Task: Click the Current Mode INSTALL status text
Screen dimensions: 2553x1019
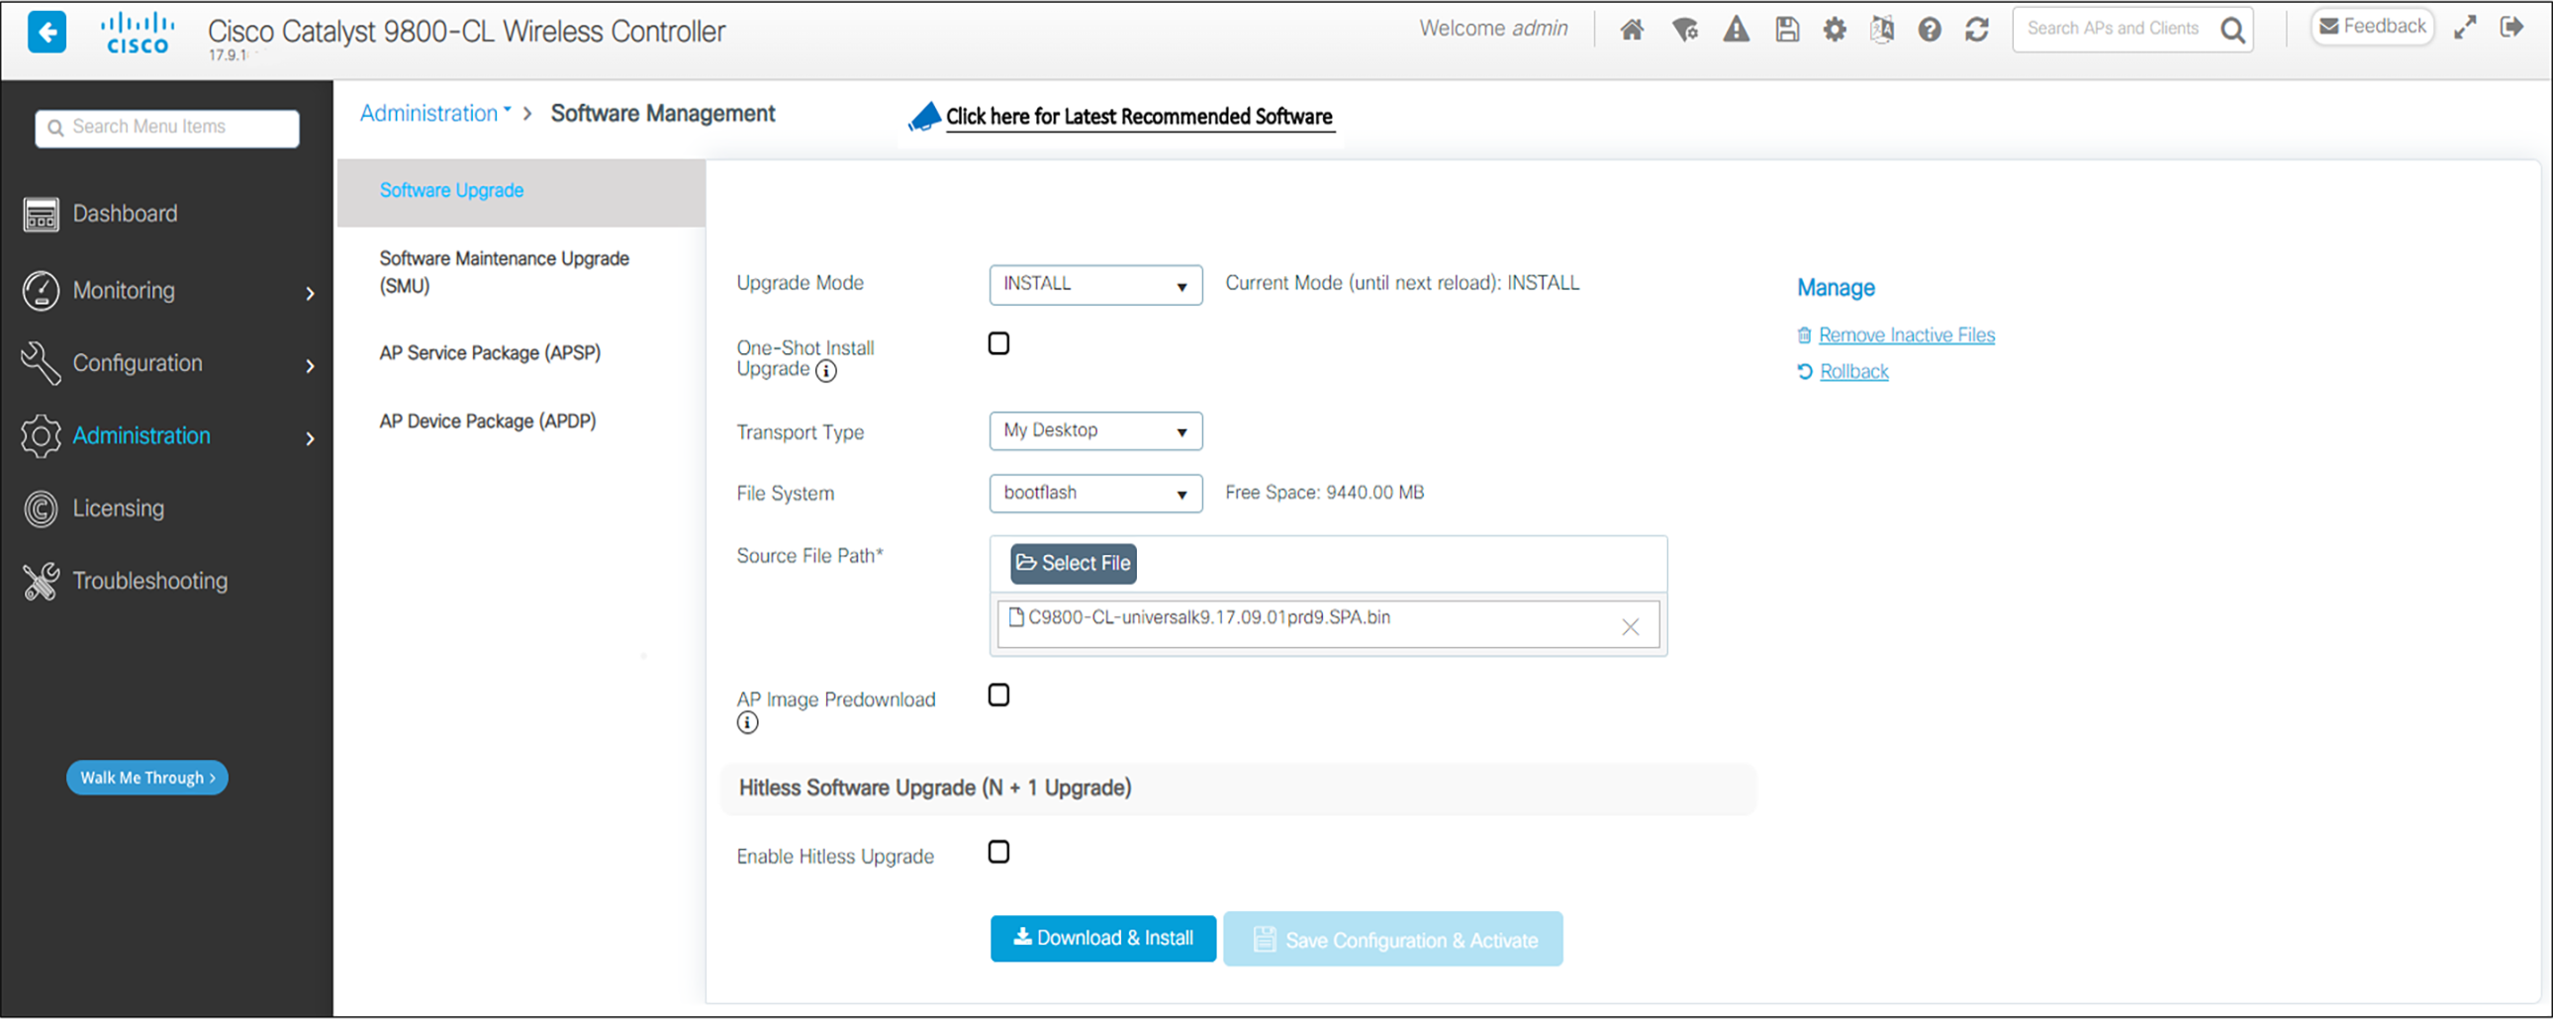Action: click(x=1402, y=284)
